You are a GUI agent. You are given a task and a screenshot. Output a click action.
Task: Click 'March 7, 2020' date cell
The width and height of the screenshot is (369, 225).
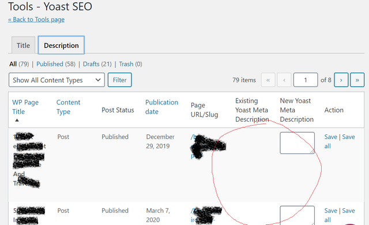(158, 215)
